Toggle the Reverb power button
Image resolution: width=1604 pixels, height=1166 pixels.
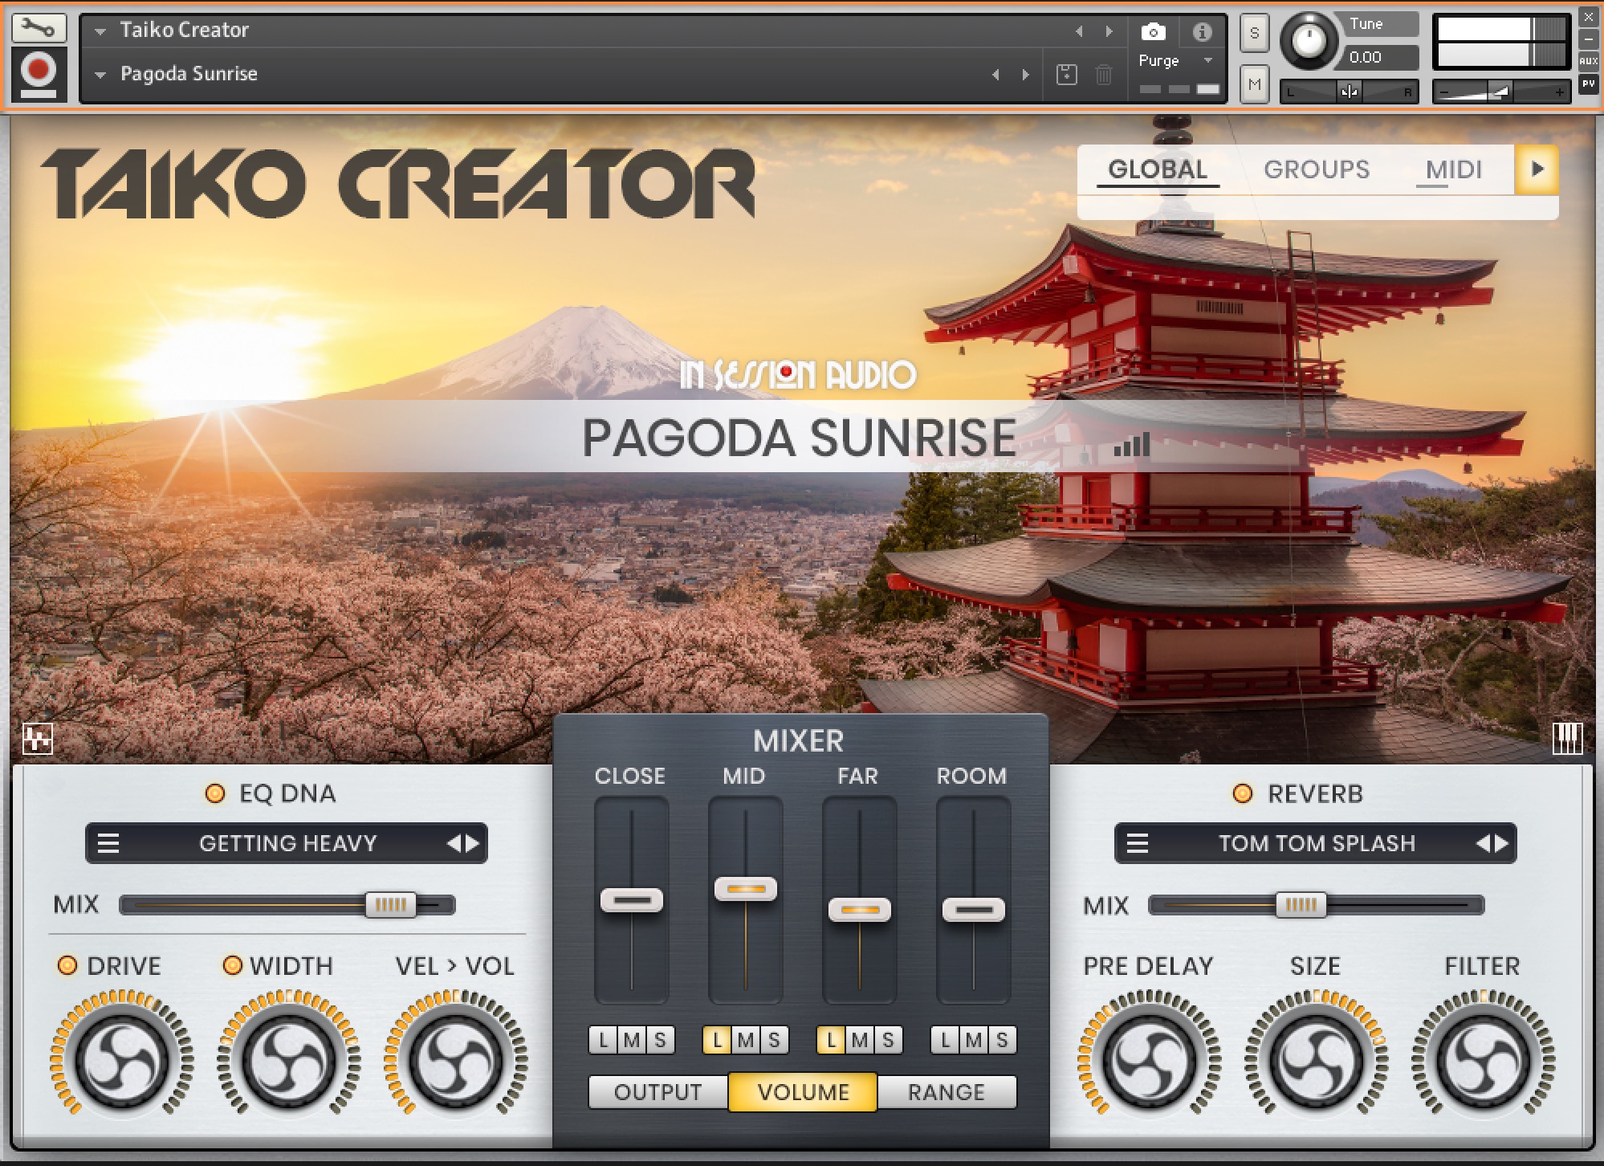(x=1242, y=793)
